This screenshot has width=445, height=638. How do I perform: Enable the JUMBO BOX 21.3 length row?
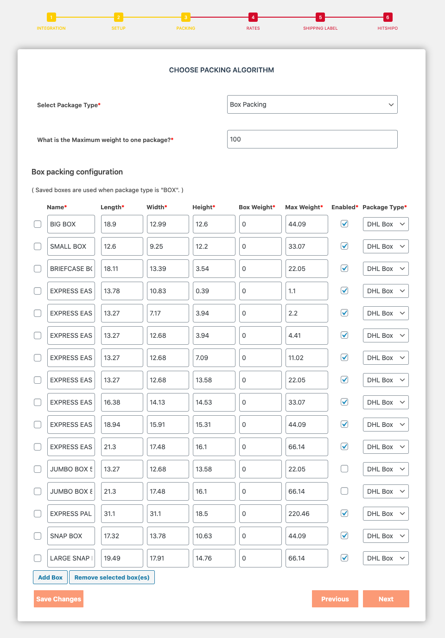point(344,491)
